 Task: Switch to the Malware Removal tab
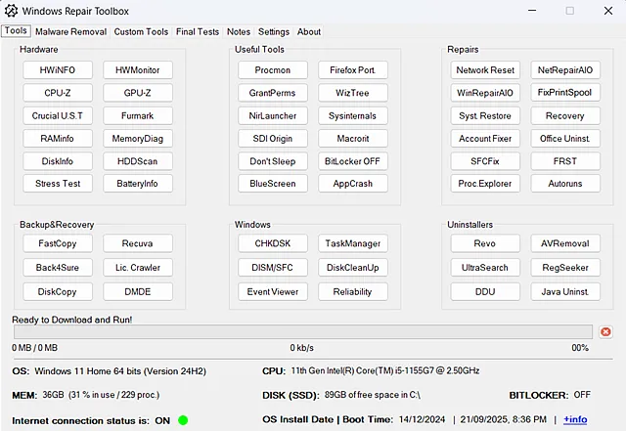71,31
